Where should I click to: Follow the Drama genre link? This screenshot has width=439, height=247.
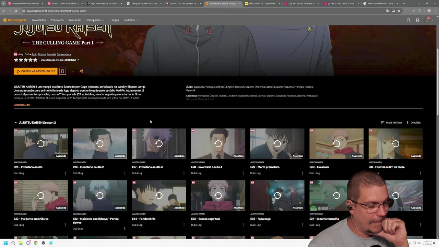(x=42, y=54)
